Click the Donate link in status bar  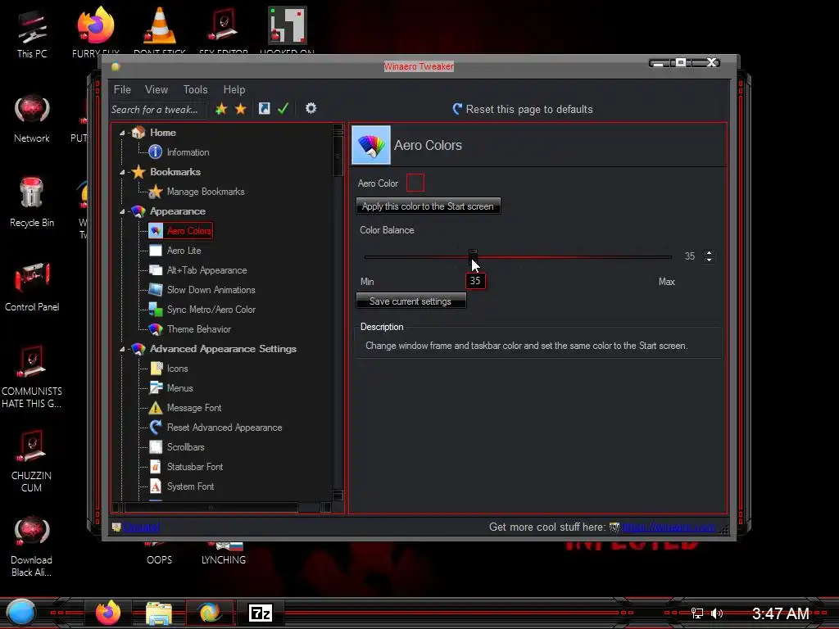point(141,527)
